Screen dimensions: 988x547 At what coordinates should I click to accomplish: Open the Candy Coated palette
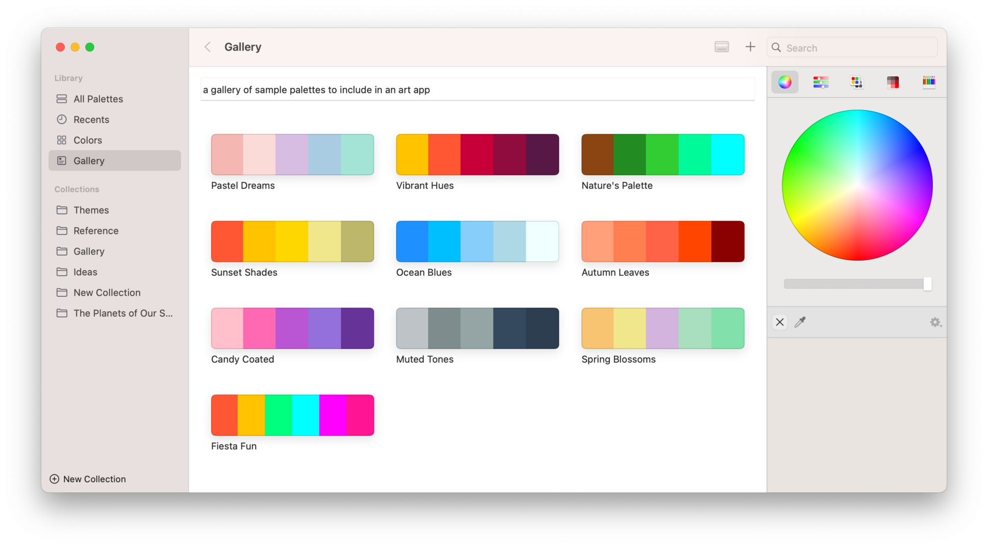click(x=292, y=328)
